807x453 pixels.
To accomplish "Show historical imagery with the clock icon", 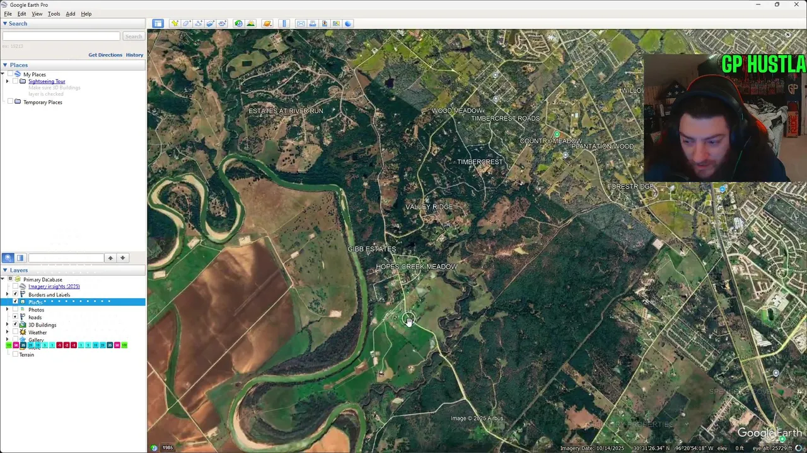I will 238,23.
